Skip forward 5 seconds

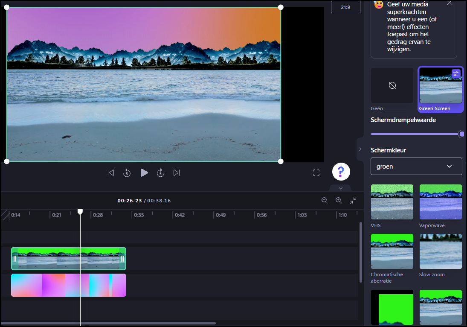click(x=160, y=172)
